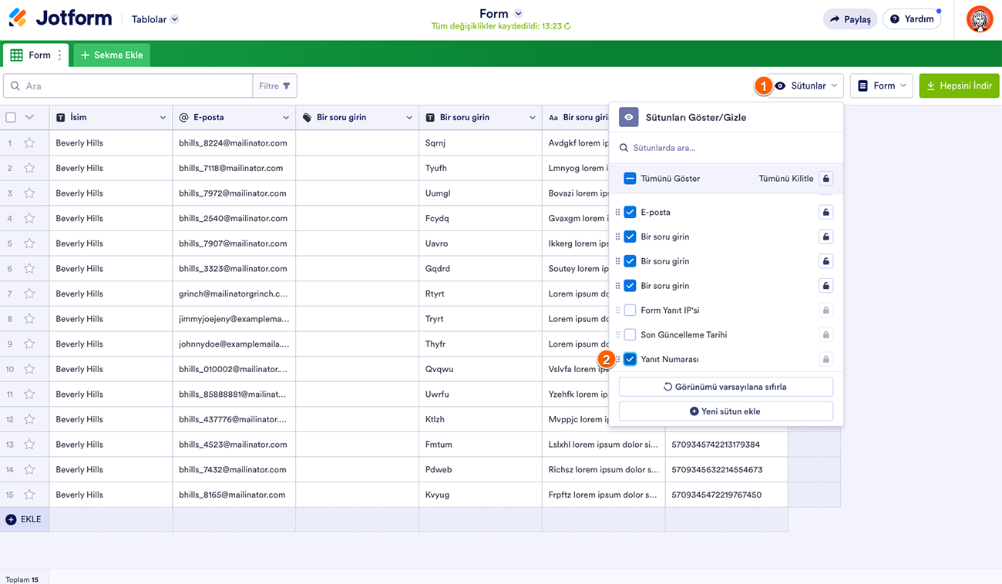Check the Son Güncelleme Tarihi checkbox
The image size is (1002, 584).
click(630, 335)
